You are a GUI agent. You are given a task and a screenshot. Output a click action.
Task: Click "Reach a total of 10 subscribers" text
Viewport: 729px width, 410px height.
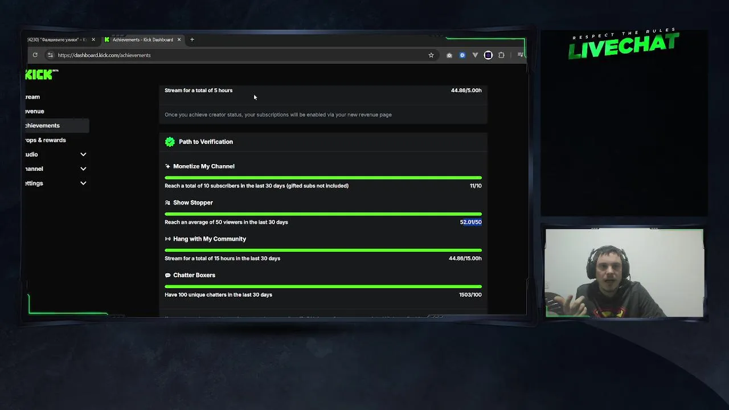256,186
